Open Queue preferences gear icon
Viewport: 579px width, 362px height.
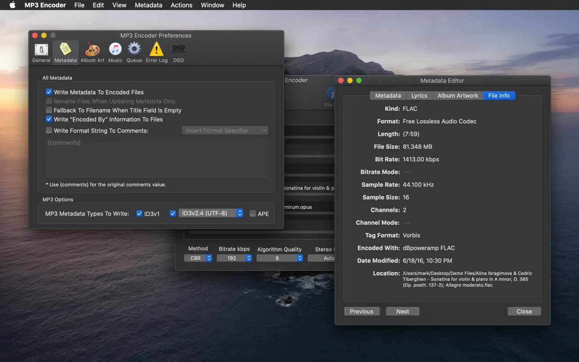pos(134,52)
